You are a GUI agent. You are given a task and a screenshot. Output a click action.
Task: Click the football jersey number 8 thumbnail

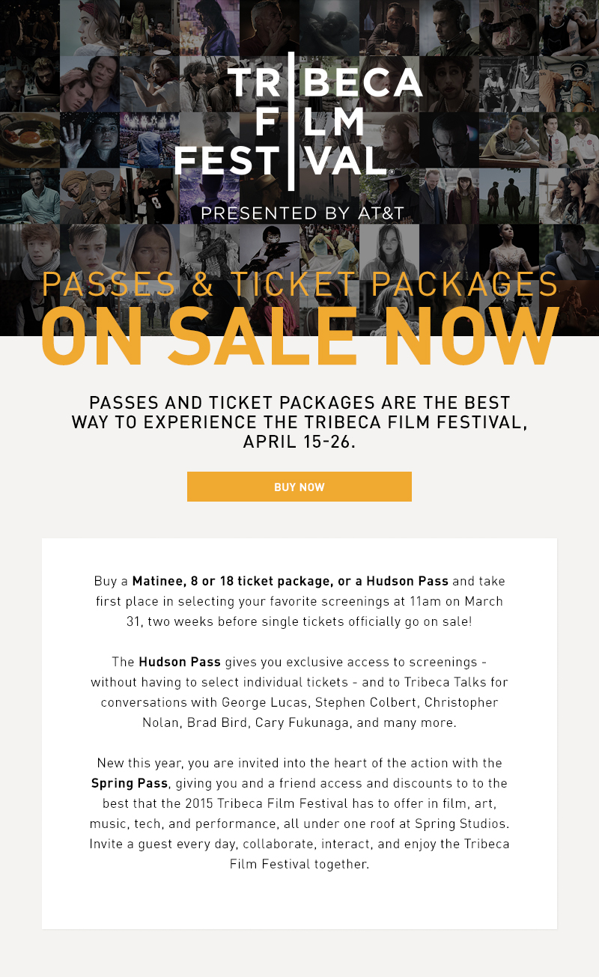click(x=148, y=196)
